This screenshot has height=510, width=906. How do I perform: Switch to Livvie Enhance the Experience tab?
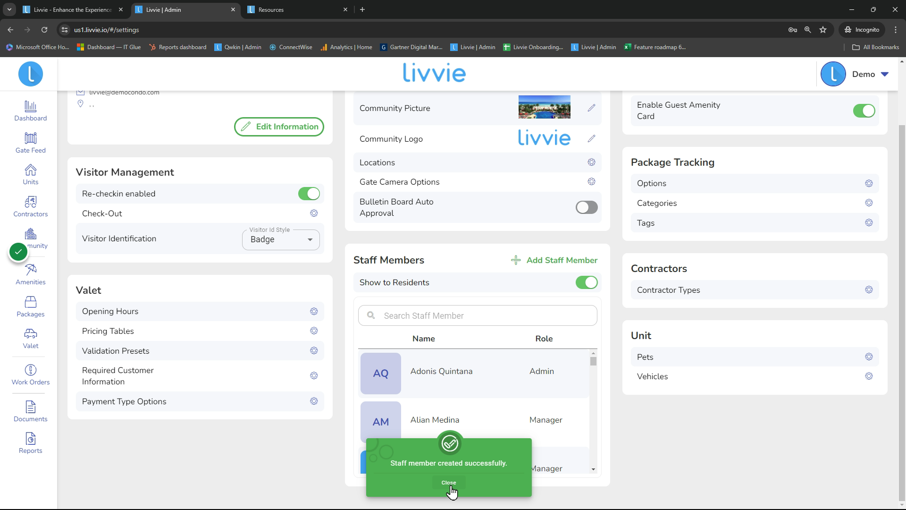74,9
